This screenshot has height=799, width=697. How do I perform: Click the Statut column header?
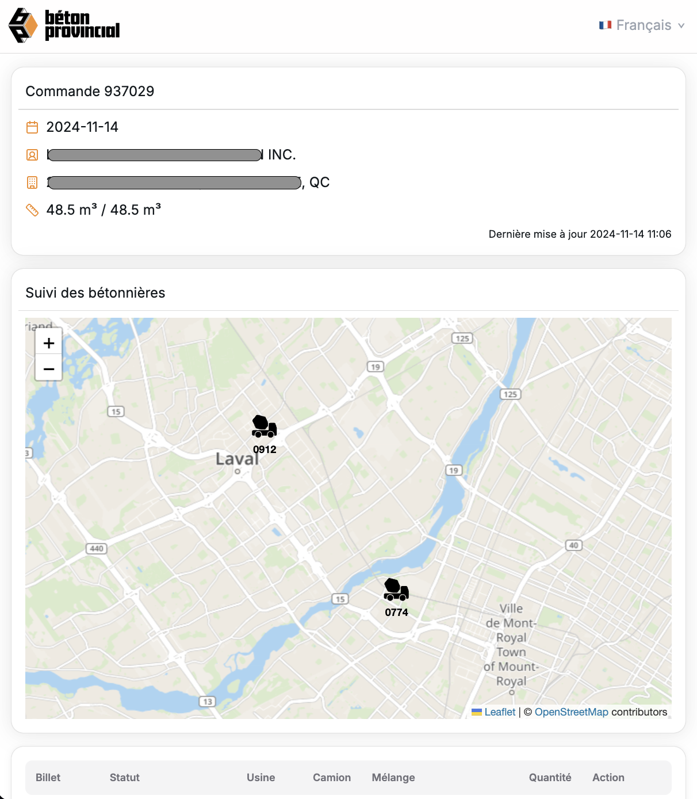125,778
